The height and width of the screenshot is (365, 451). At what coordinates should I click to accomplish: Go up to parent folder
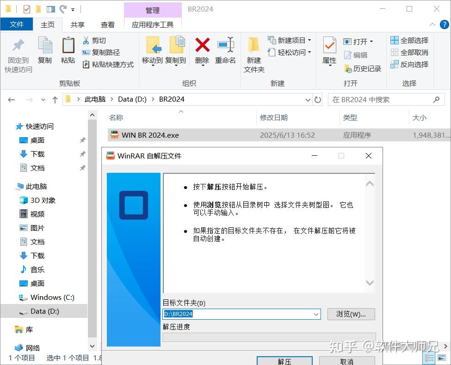(55, 99)
